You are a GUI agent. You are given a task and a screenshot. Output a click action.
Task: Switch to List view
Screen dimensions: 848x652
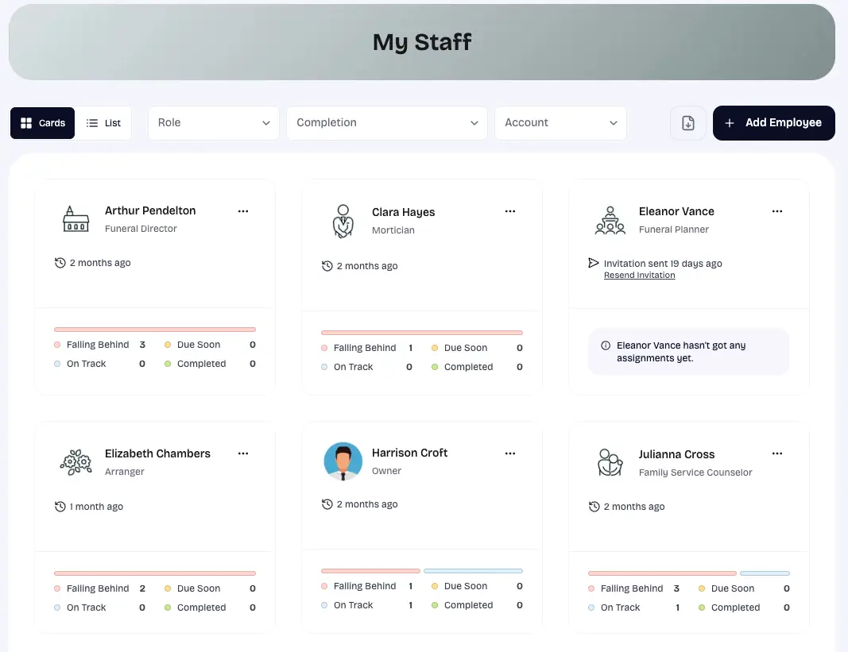(x=103, y=123)
